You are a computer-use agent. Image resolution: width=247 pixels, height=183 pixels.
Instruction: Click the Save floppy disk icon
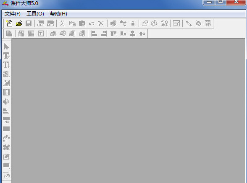[x=29, y=23]
